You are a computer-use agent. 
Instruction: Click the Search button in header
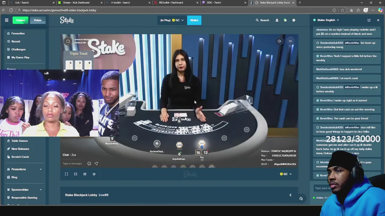click(x=262, y=20)
